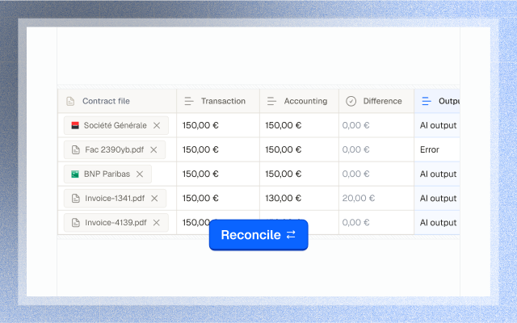Click the Société Générale red logo icon

tap(75, 126)
